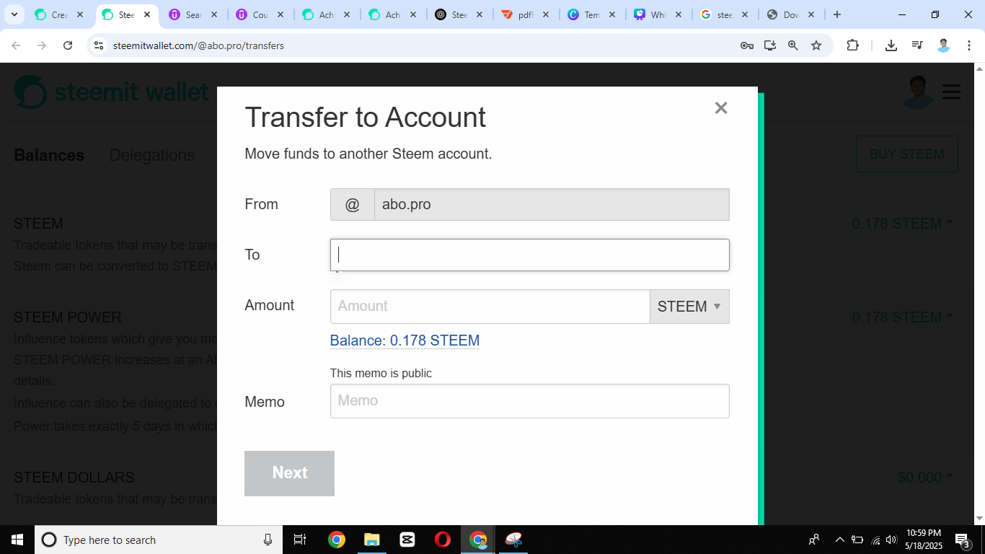Click the Next button
The width and height of the screenshot is (985, 554).
(289, 473)
